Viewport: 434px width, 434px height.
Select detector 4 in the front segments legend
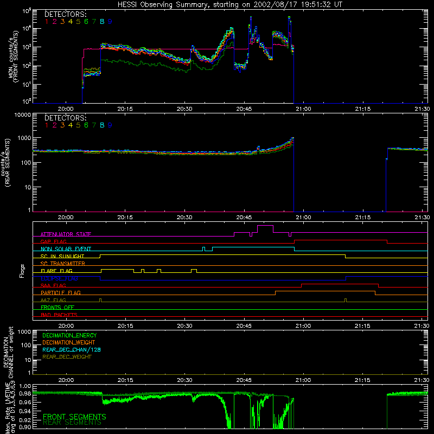(71, 22)
